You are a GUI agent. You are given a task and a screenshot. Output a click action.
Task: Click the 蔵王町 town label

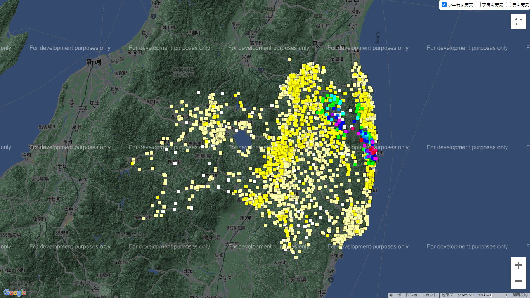click(322, 26)
